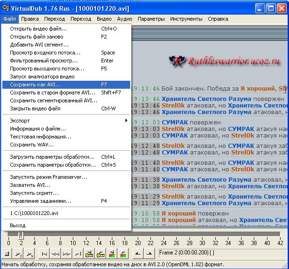The width and height of the screenshot is (289, 269).
Task: Click the Ruthleswarrior.ucoz.ru logo in the video
Action: pyautogui.click(x=225, y=61)
